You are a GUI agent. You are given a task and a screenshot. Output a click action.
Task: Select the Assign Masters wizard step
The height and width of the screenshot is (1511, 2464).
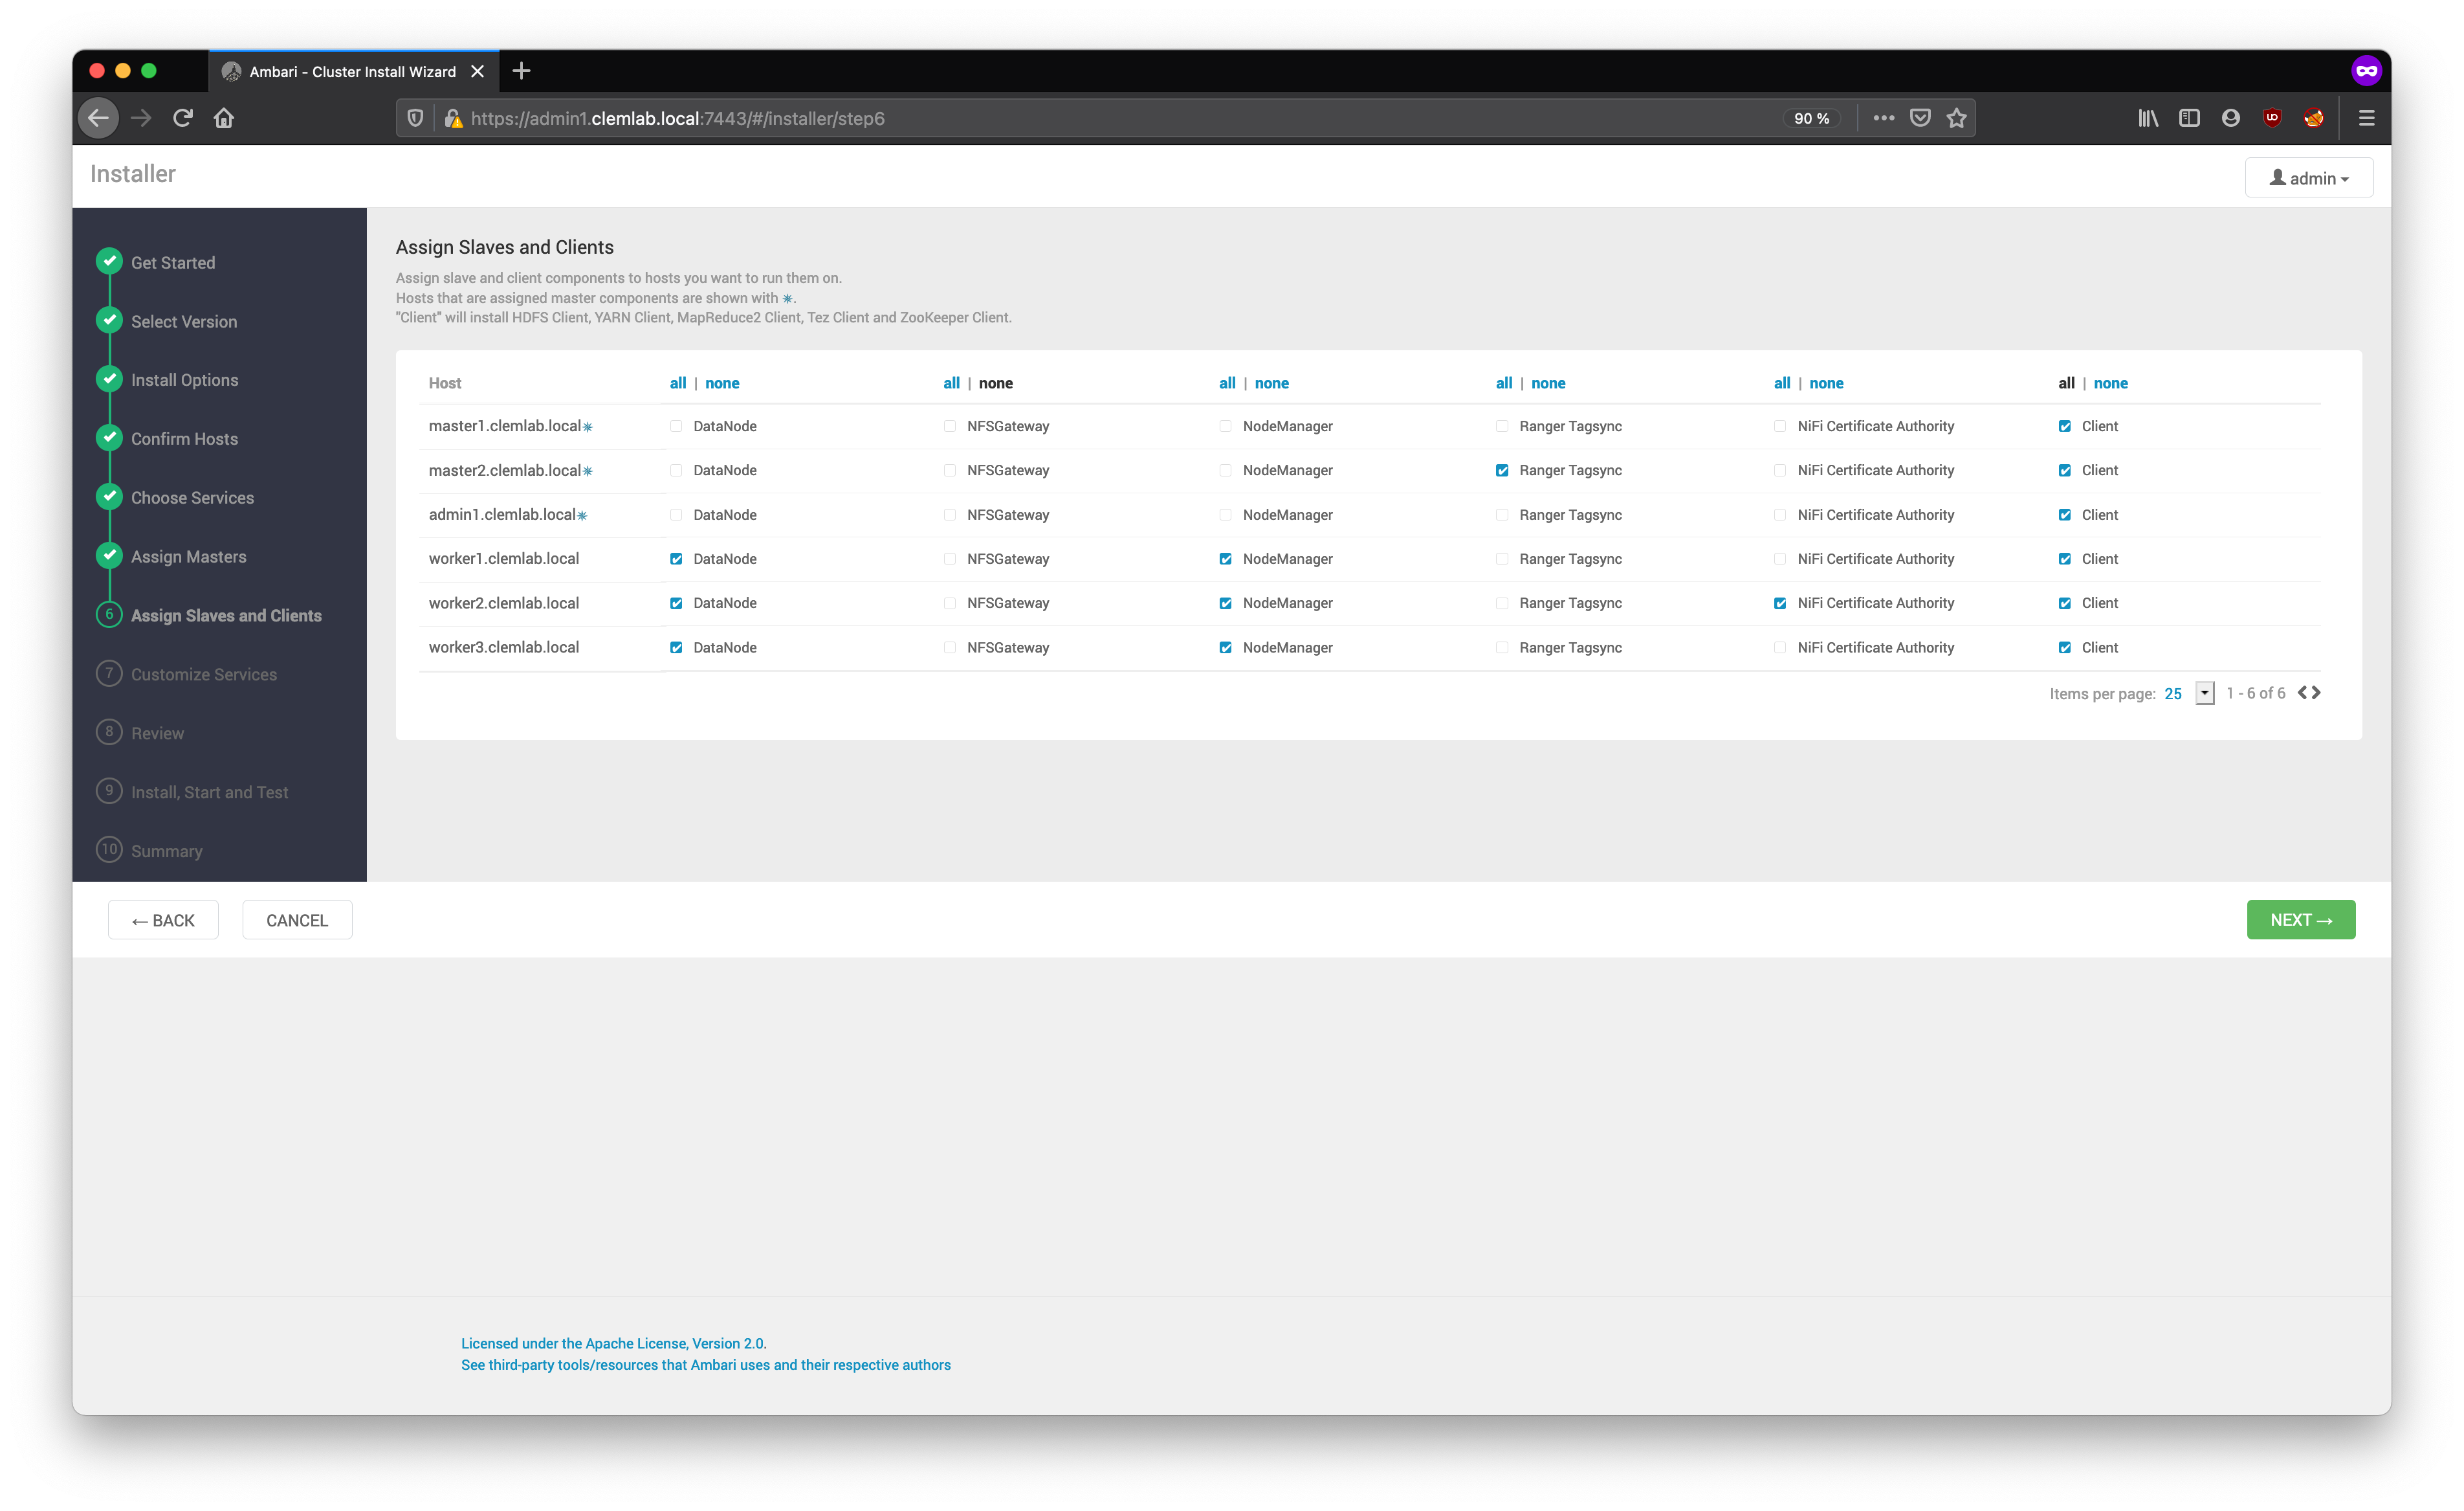pos(188,556)
